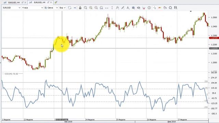Image resolution: width=219 pixels, height=123 pixels.
Task: Click the 194.84 CCI scale value
Action: pos(214,83)
